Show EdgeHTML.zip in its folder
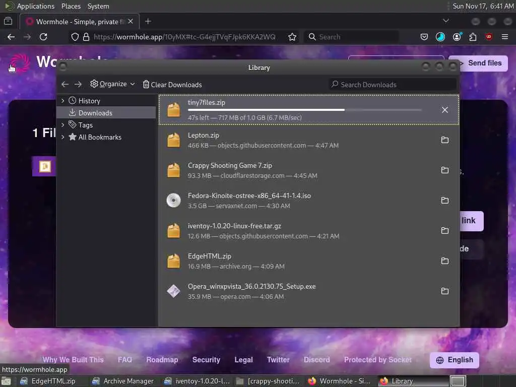Image resolution: width=516 pixels, height=387 pixels. tap(444, 261)
